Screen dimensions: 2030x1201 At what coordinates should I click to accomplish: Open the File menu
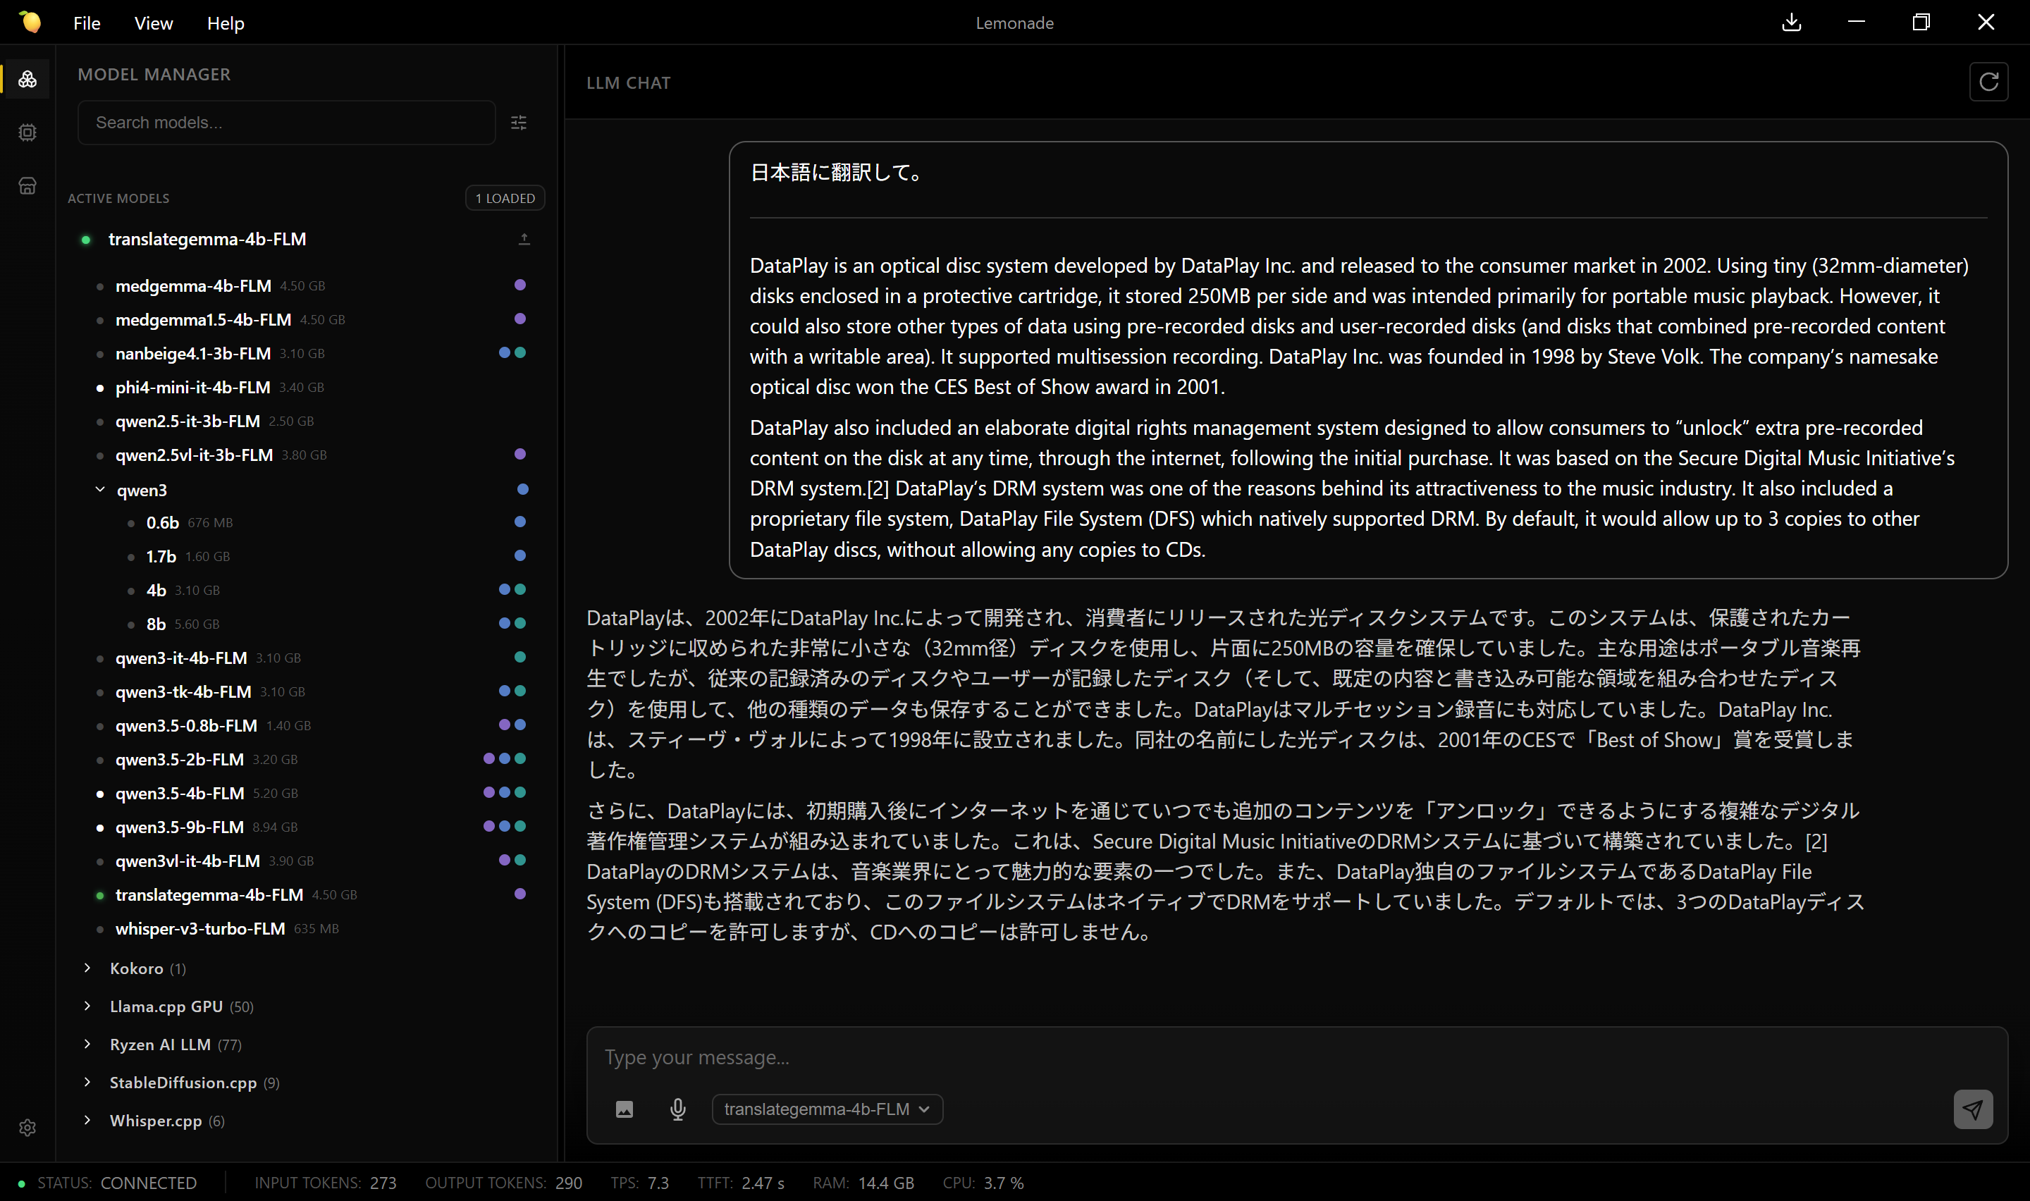(87, 23)
